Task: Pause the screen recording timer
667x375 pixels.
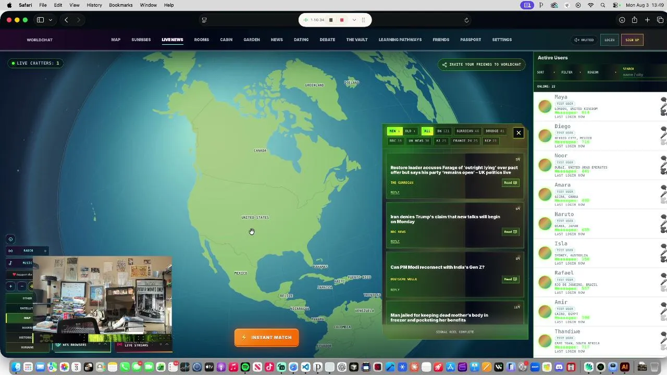Action: 331,20
